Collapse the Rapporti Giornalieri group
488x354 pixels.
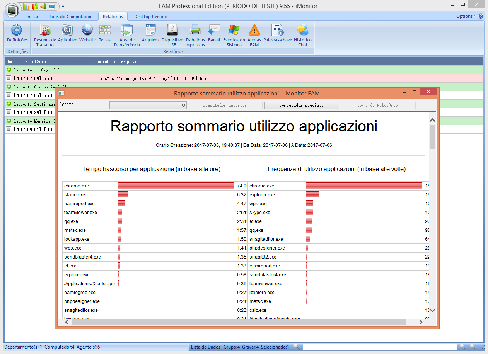pyautogui.click(x=9, y=87)
